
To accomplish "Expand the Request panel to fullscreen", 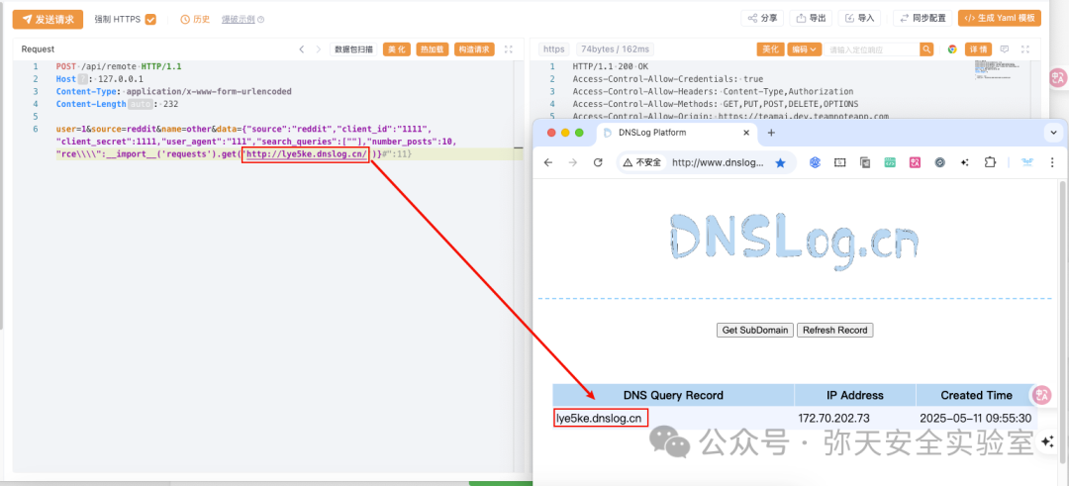I will point(509,49).
